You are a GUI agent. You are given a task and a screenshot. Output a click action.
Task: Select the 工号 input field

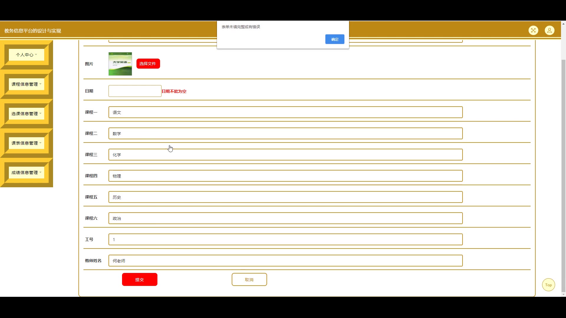click(285, 239)
